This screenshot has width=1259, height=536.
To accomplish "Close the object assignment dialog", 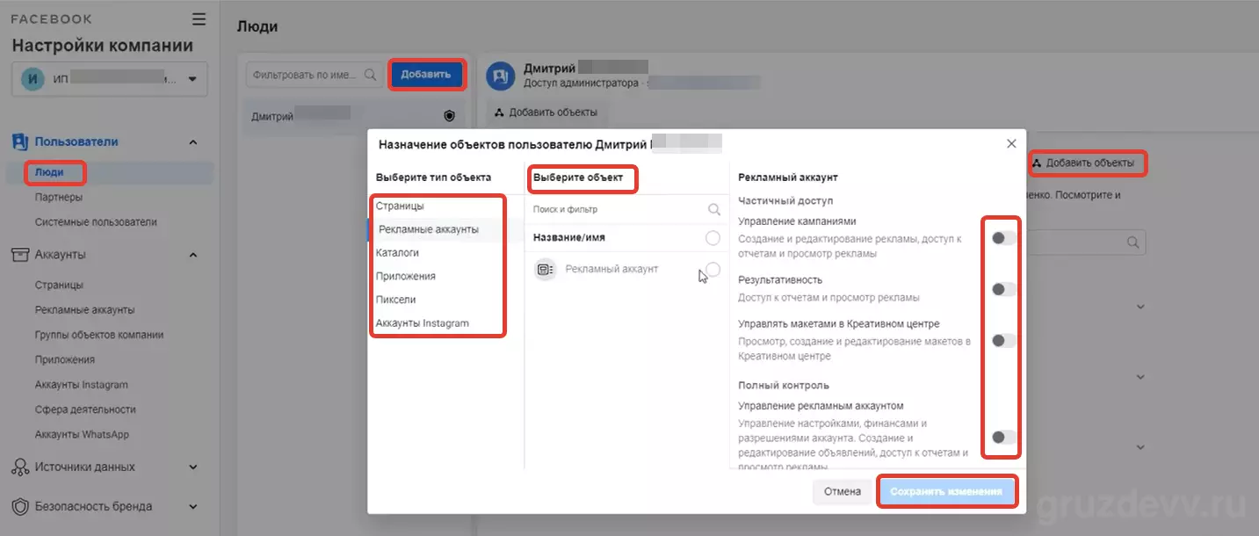I will pyautogui.click(x=1011, y=143).
